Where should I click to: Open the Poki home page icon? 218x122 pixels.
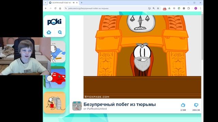(x=49, y=33)
